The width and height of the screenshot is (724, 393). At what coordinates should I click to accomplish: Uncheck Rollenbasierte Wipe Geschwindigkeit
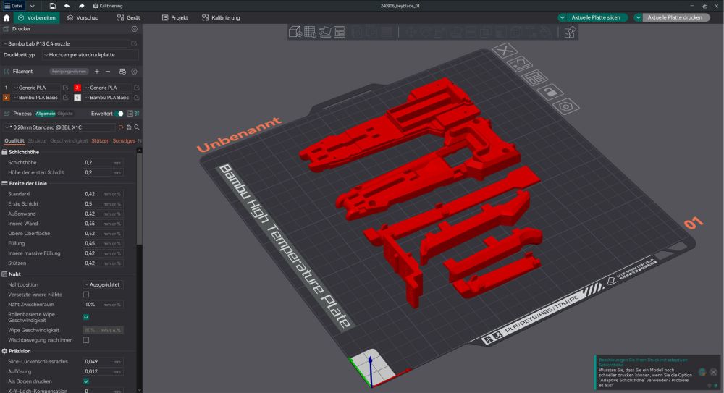point(86,317)
